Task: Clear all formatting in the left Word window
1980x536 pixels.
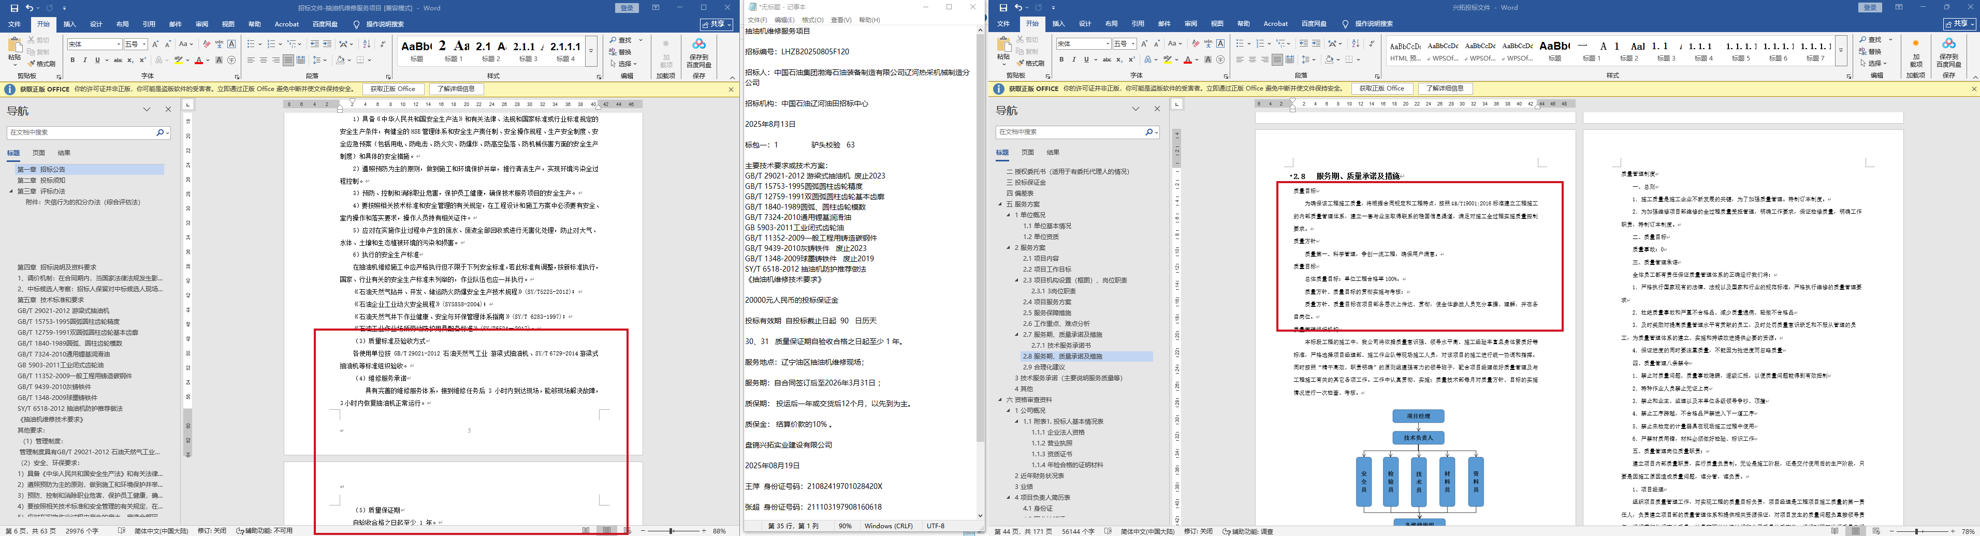Action: tap(207, 44)
